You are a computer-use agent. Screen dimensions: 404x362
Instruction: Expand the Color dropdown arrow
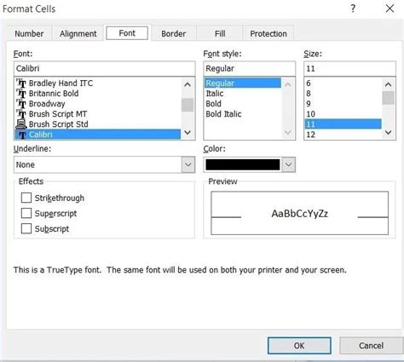click(x=288, y=164)
